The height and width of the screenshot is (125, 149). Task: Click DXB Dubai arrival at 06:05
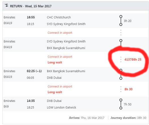(x=54, y=78)
